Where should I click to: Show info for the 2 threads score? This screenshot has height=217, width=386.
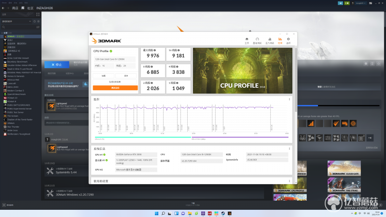pos(152,83)
